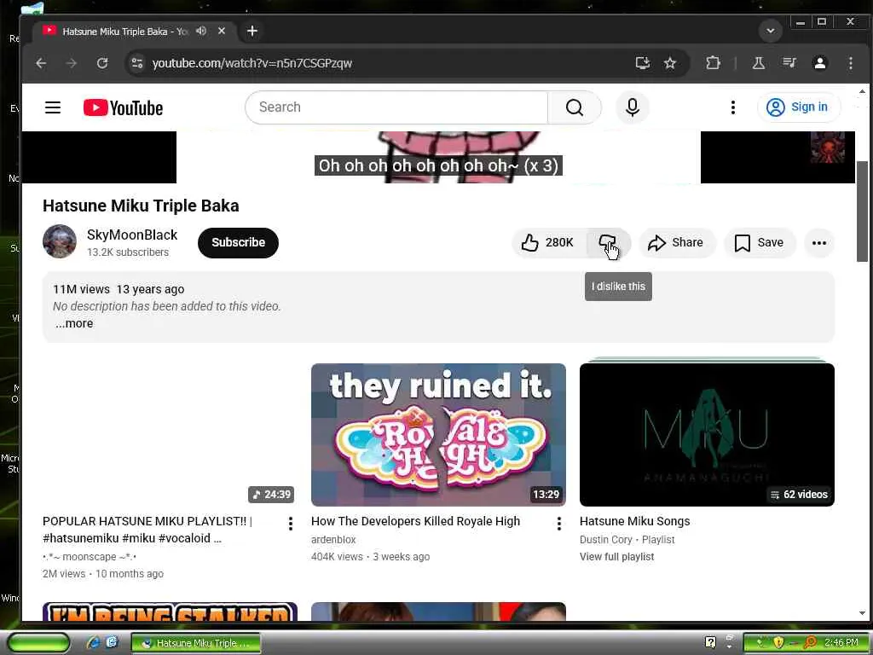Close the Hatsune Miku Triple Baka tab

(x=222, y=32)
